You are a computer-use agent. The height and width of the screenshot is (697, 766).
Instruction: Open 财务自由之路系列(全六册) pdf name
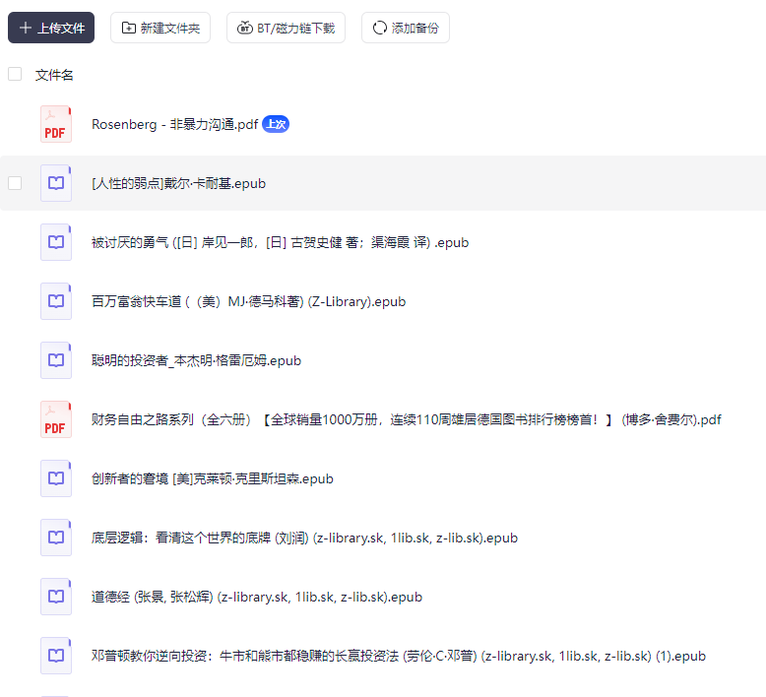(x=406, y=420)
